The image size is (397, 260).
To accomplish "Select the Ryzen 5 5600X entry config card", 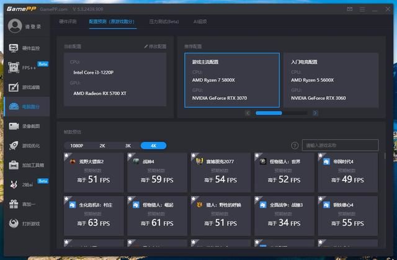I will point(331,80).
